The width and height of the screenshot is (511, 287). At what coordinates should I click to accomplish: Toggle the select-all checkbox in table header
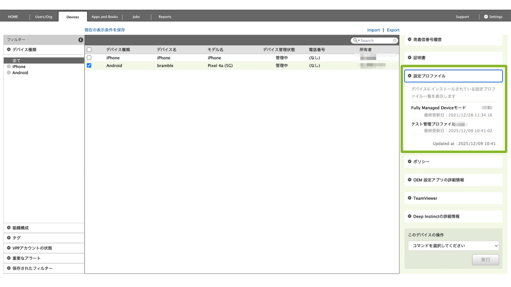[89, 50]
